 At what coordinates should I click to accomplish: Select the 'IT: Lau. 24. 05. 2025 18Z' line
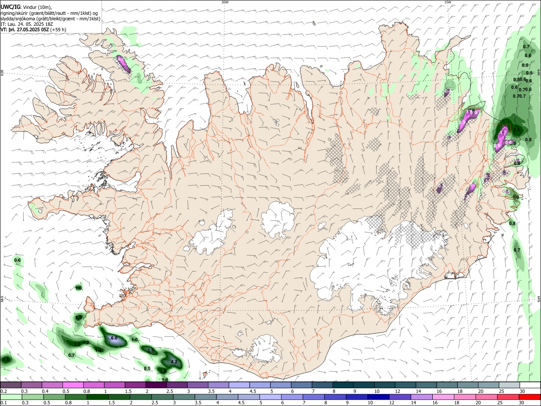pyautogui.click(x=26, y=24)
